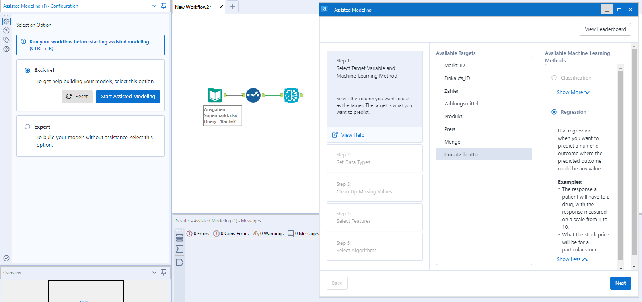Click the methods list vertical scrollbar
Image resolution: width=642 pixels, height=302 pixels.
click(x=621, y=165)
